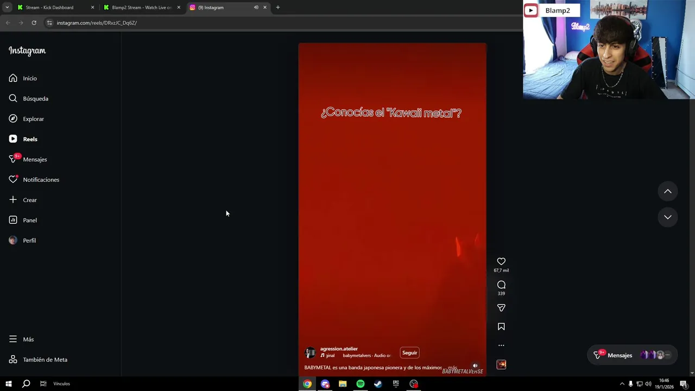The width and height of the screenshot is (695, 391).
Task: Open Steam from the taskbar
Action: [x=378, y=384]
